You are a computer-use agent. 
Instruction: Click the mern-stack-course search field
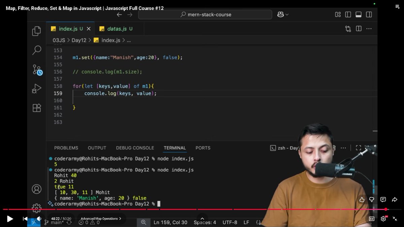(205, 14)
